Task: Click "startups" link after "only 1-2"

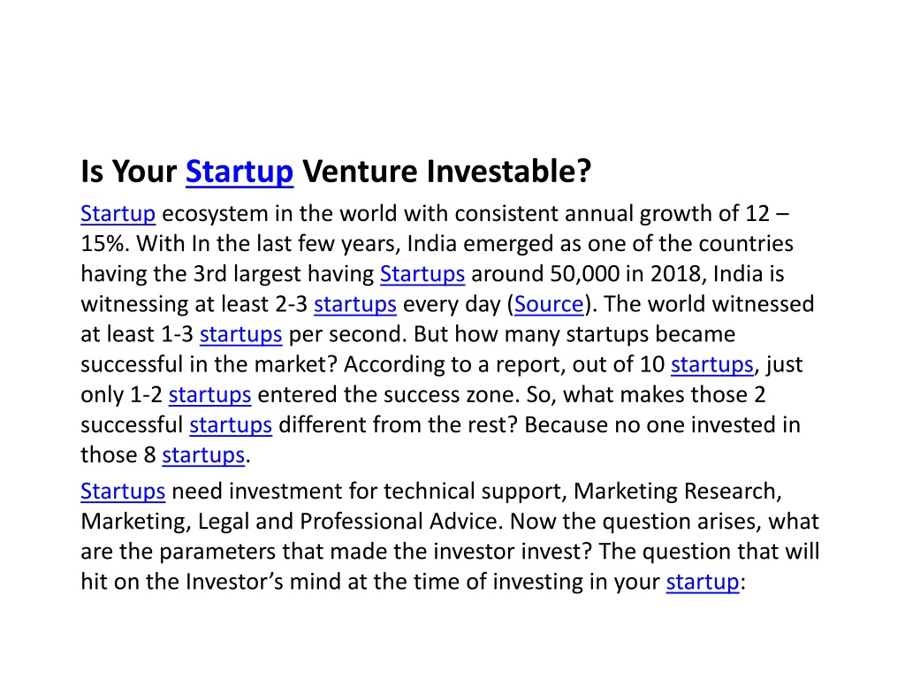Action: tap(209, 395)
